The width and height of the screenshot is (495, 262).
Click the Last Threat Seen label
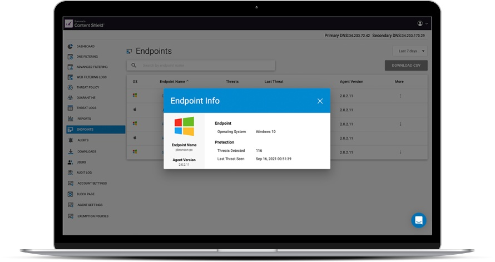pyautogui.click(x=231, y=159)
